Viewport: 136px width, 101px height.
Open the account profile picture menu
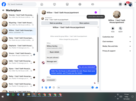(x=131, y=4)
